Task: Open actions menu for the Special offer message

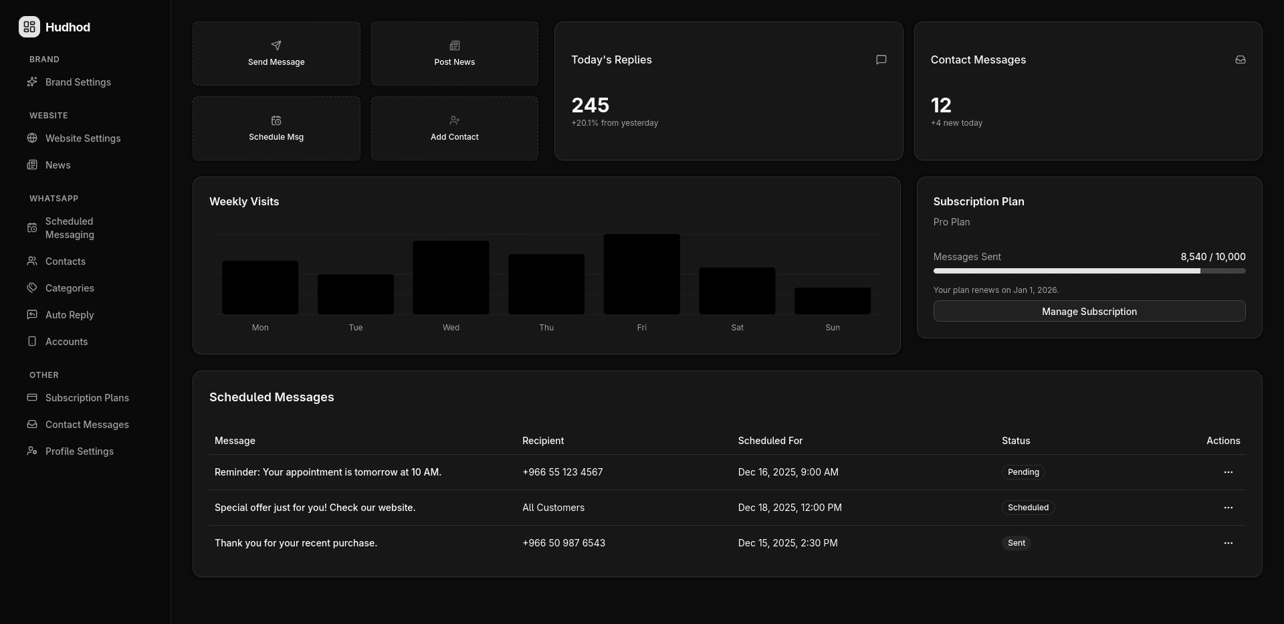Action: (1228, 507)
